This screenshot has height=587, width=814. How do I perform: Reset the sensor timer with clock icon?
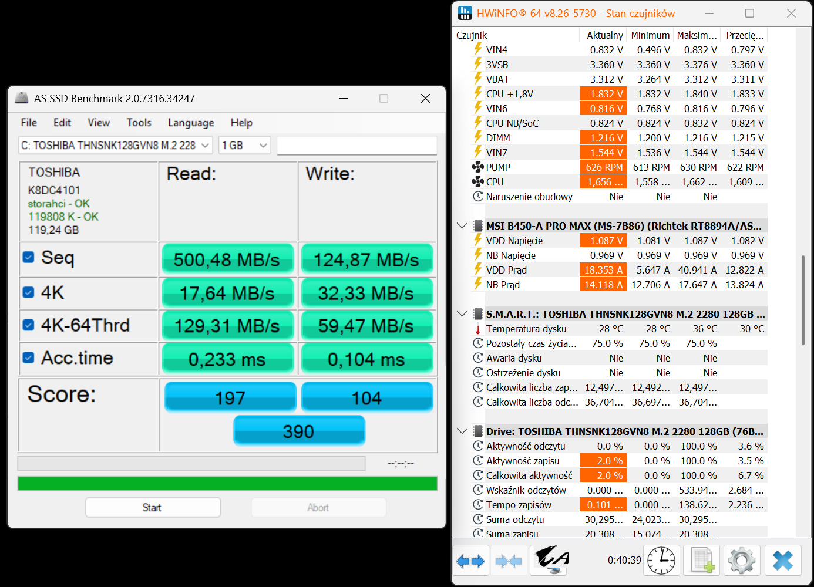pos(661,561)
